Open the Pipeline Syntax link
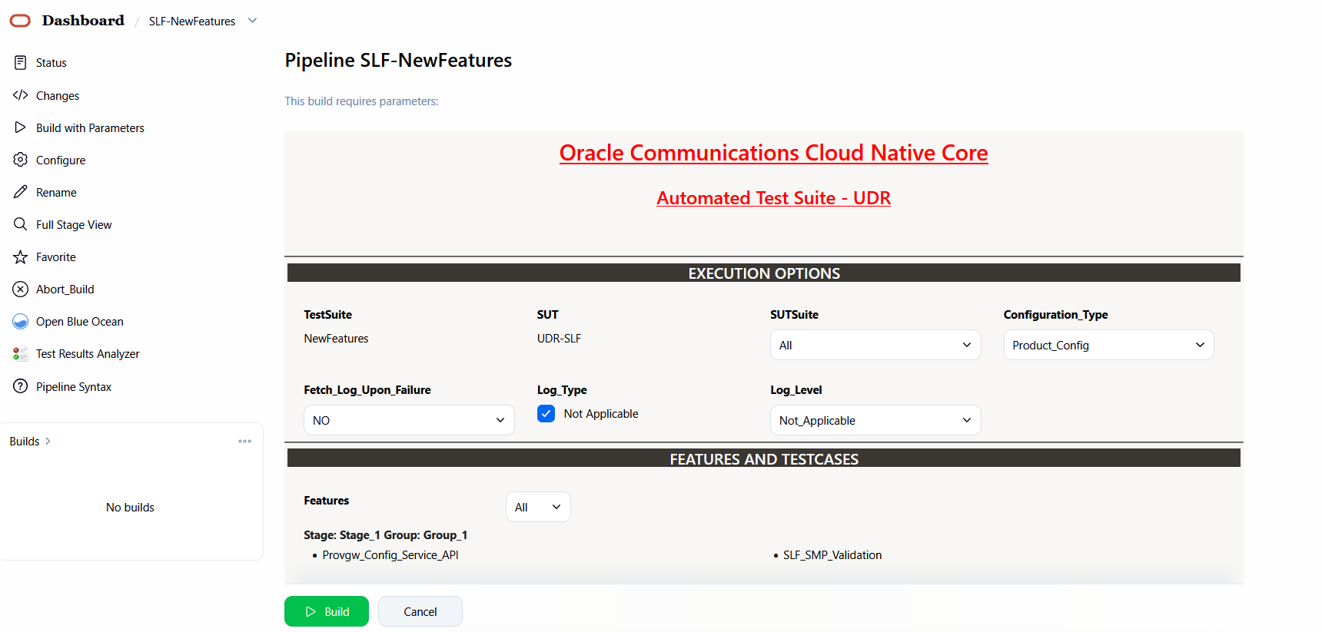The width and height of the screenshot is (1322, 632). pyautogui.click(x=74, y=387)
